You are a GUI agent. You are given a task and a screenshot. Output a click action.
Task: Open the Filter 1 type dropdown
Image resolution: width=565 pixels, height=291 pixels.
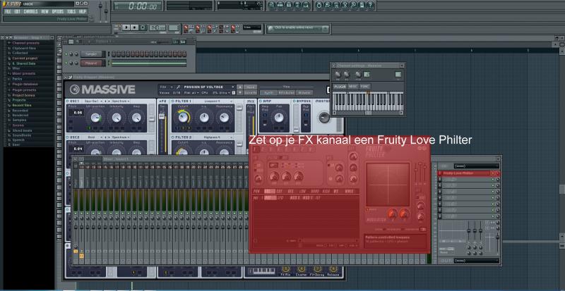215,101
